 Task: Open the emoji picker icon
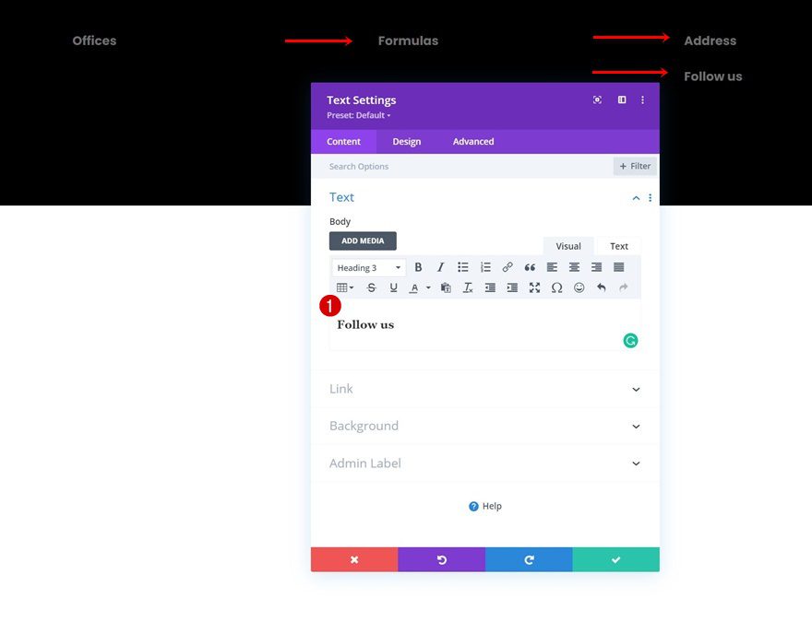pos(579,287)
